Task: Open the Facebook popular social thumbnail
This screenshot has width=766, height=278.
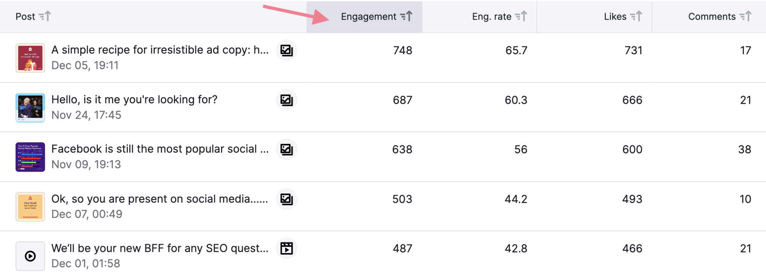Action: 30,157
